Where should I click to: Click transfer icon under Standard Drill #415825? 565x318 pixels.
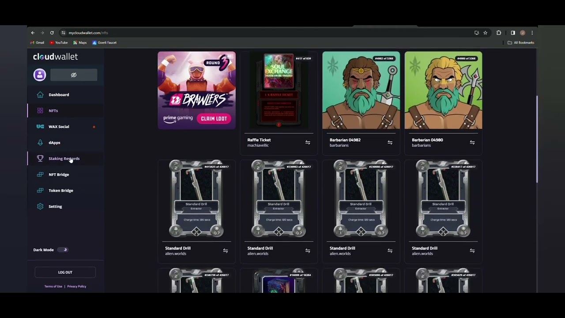point(226,251)
